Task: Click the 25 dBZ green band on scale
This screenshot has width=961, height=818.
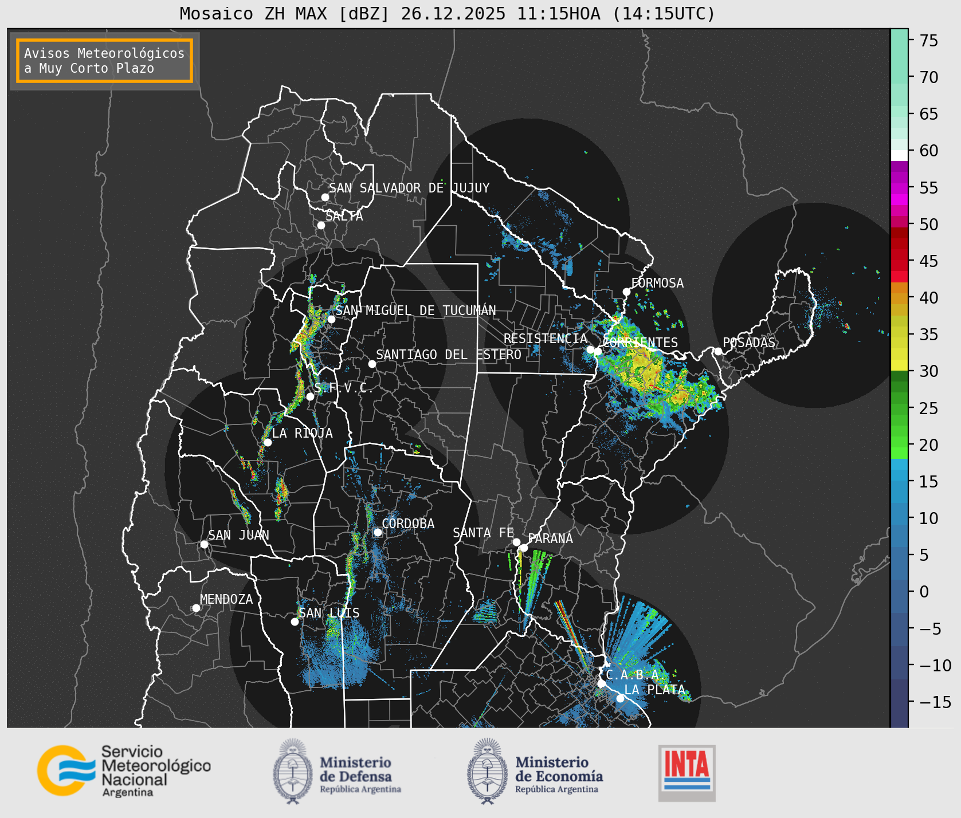Action: point(900,408)
